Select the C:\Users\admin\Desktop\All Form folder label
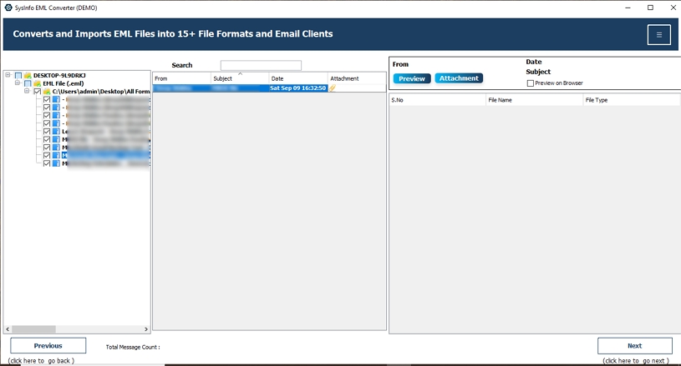 (x=101, y=92)
